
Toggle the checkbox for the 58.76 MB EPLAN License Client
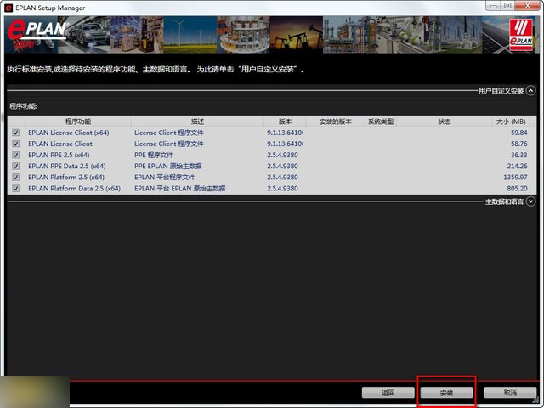(x=15, y=144)
